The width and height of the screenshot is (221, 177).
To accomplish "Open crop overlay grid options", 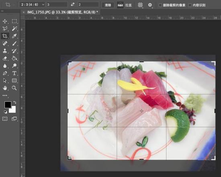I will (x=140, y=5).
